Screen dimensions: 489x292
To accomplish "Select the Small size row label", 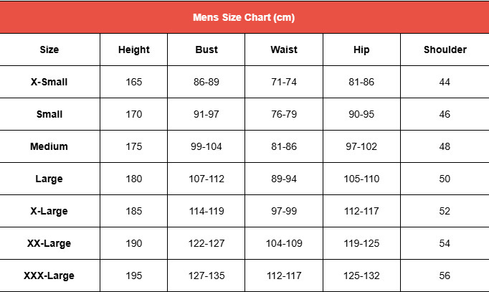I will [49, 114].
